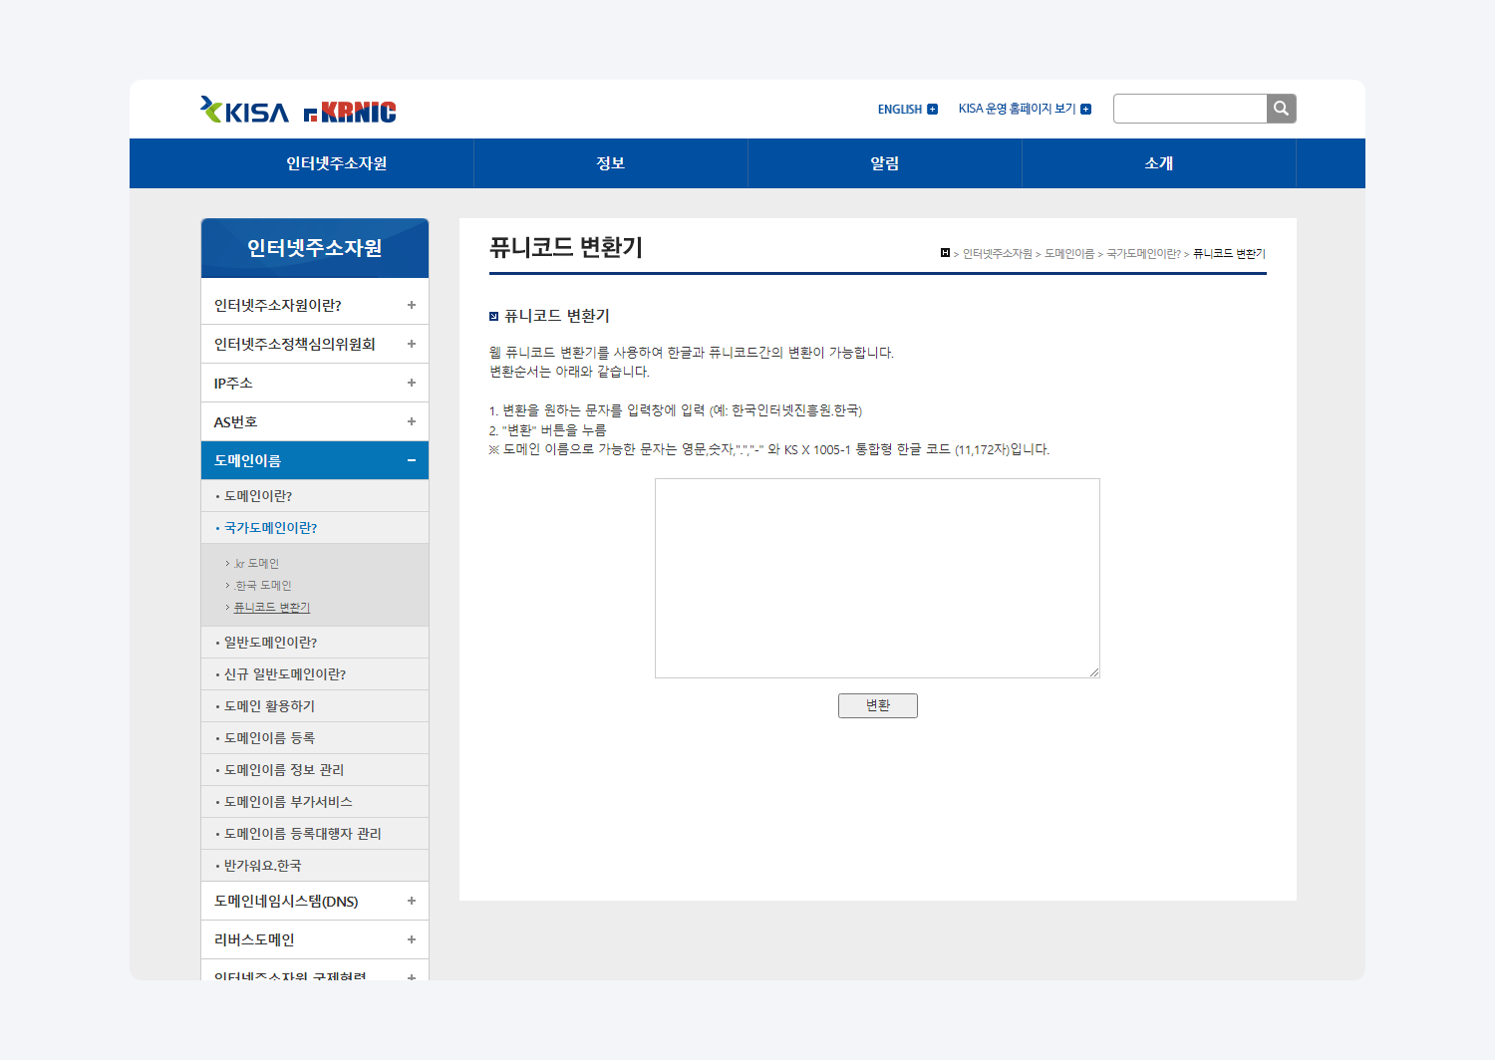Collapse the 도메인이름 sidebar section

click(x=411, y=460)
